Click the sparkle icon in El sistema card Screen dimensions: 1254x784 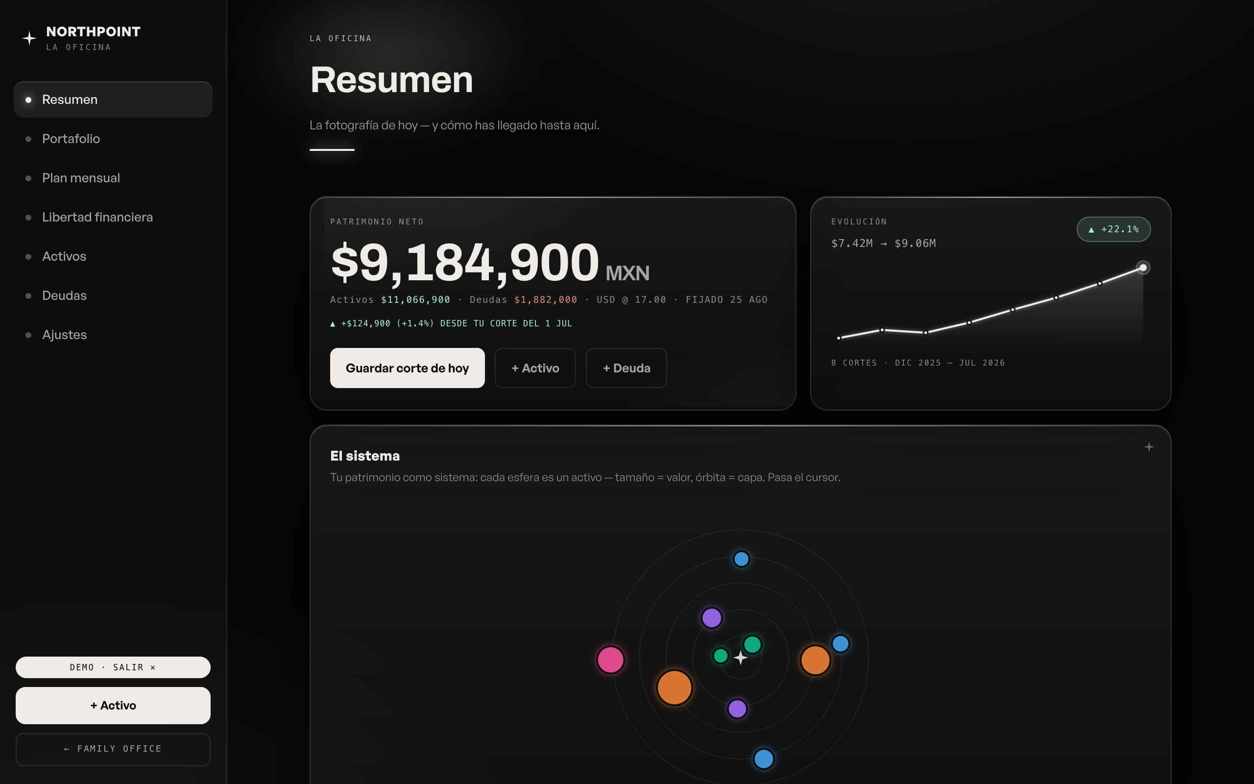click(x=1149, y=447)
